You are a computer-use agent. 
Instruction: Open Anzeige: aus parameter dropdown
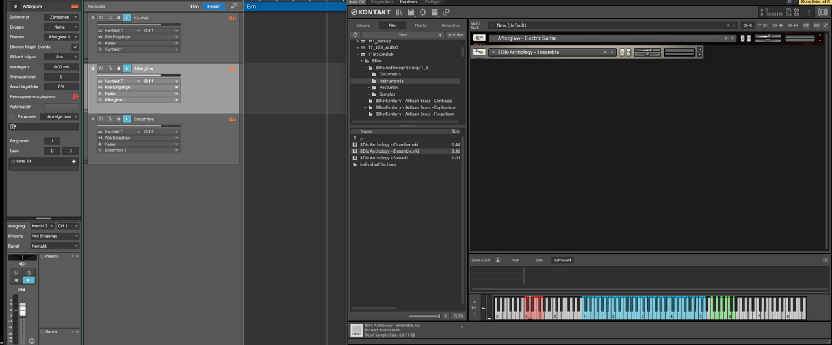coord(62,116)
